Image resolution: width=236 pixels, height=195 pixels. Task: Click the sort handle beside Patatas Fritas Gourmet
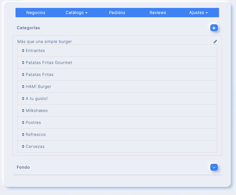(23, 63)
